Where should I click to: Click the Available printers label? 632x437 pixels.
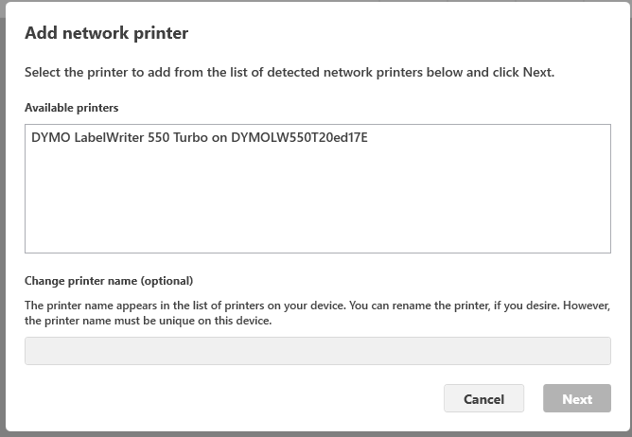tap(72, 108)
